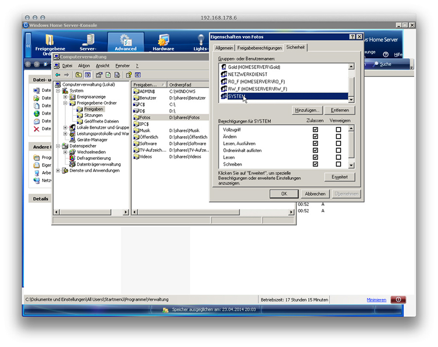Toggle Ändern Verweigern checkbox

pos(338,137)
